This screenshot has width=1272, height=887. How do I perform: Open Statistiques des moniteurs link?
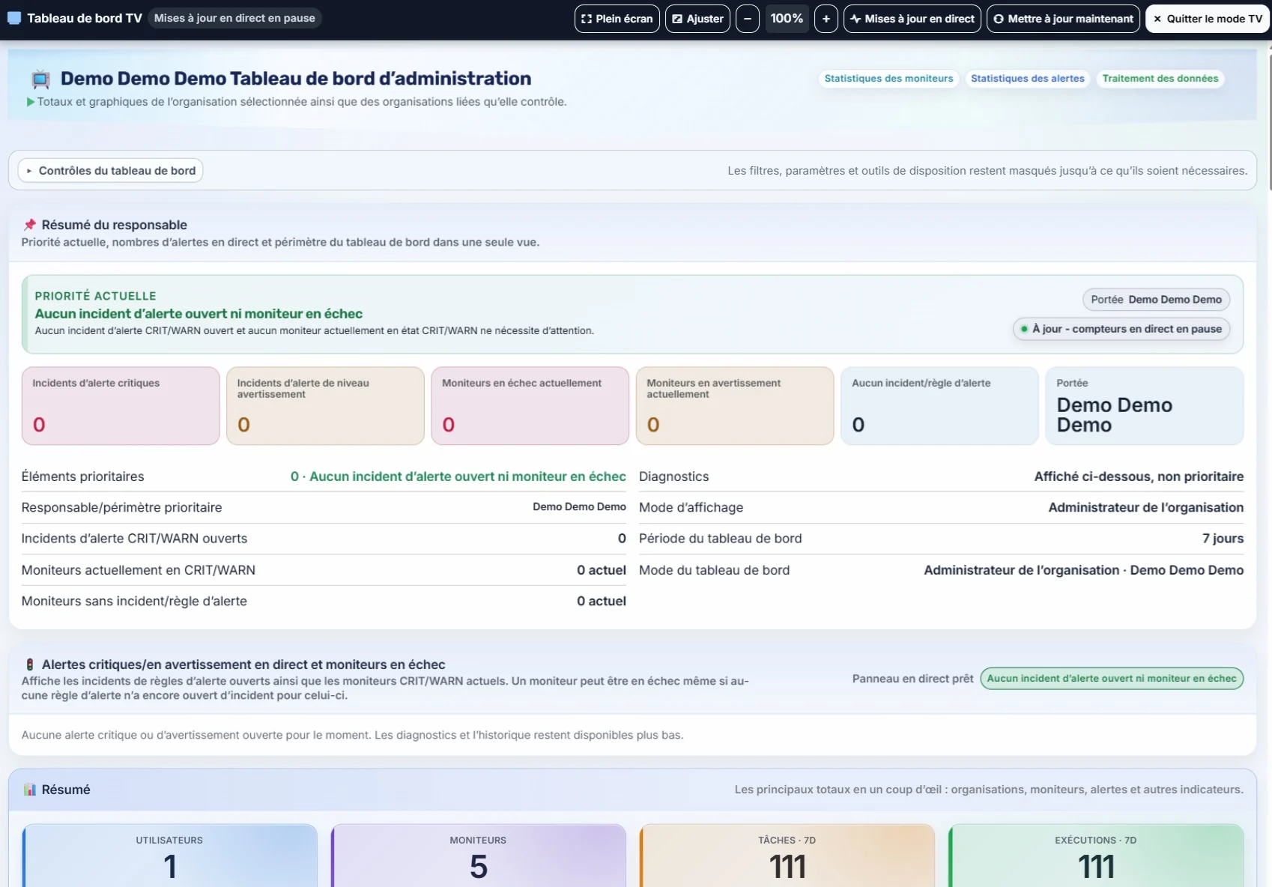coord(888,79)
